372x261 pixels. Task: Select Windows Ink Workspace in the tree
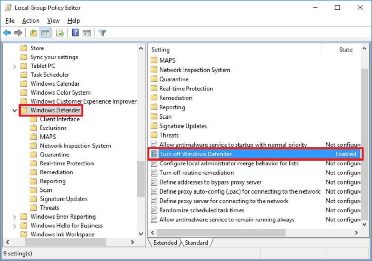tap(62, 234)
